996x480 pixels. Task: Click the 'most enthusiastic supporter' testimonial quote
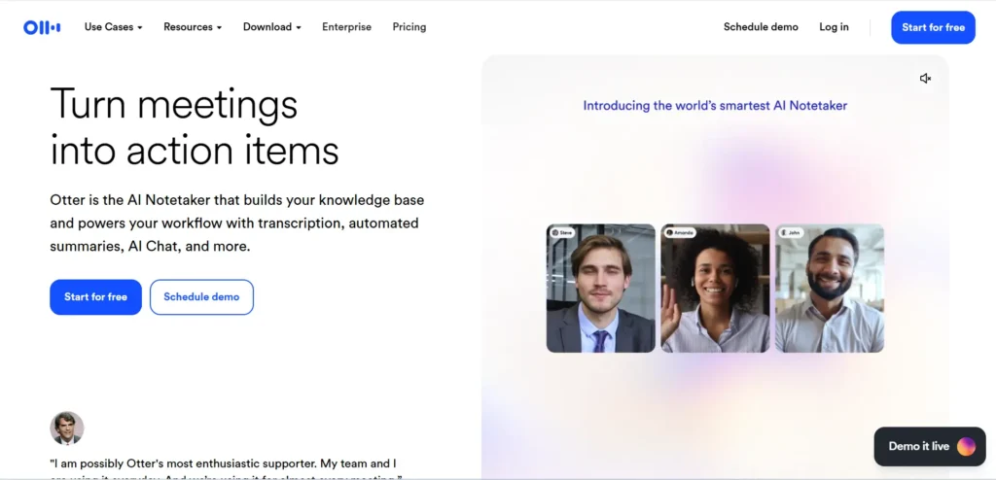tap(226, 468)
